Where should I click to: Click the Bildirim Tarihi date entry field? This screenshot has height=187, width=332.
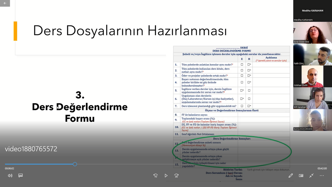click(268, 170)
